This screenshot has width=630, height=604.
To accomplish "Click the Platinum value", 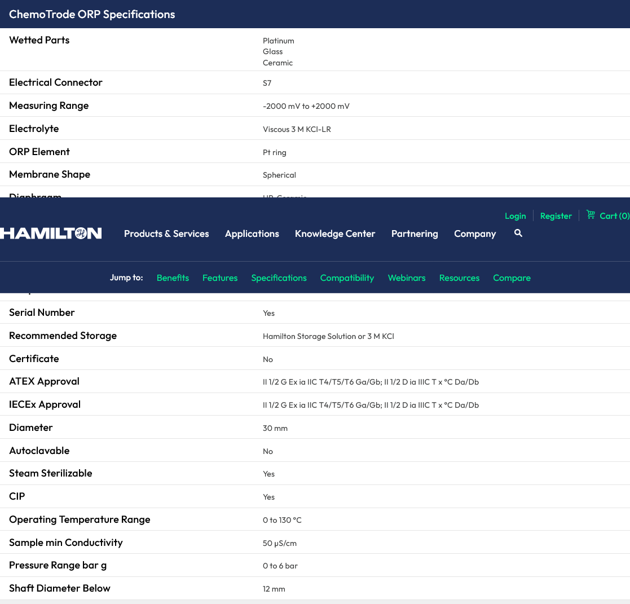I will click(279, 41).
